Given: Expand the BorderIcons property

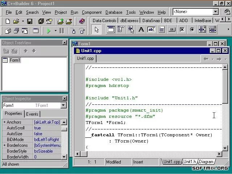Looking at the screenshot, I should pos(4,145).
